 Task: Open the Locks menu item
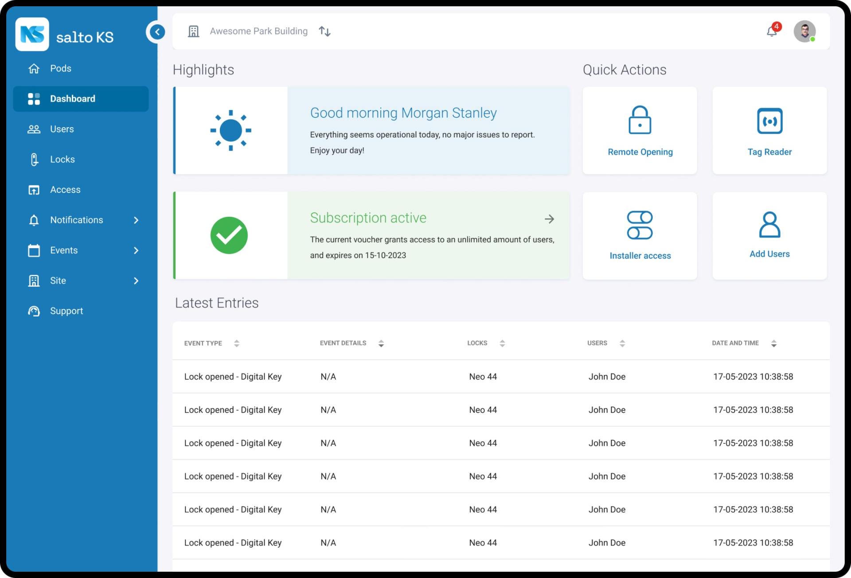point(62,160)
